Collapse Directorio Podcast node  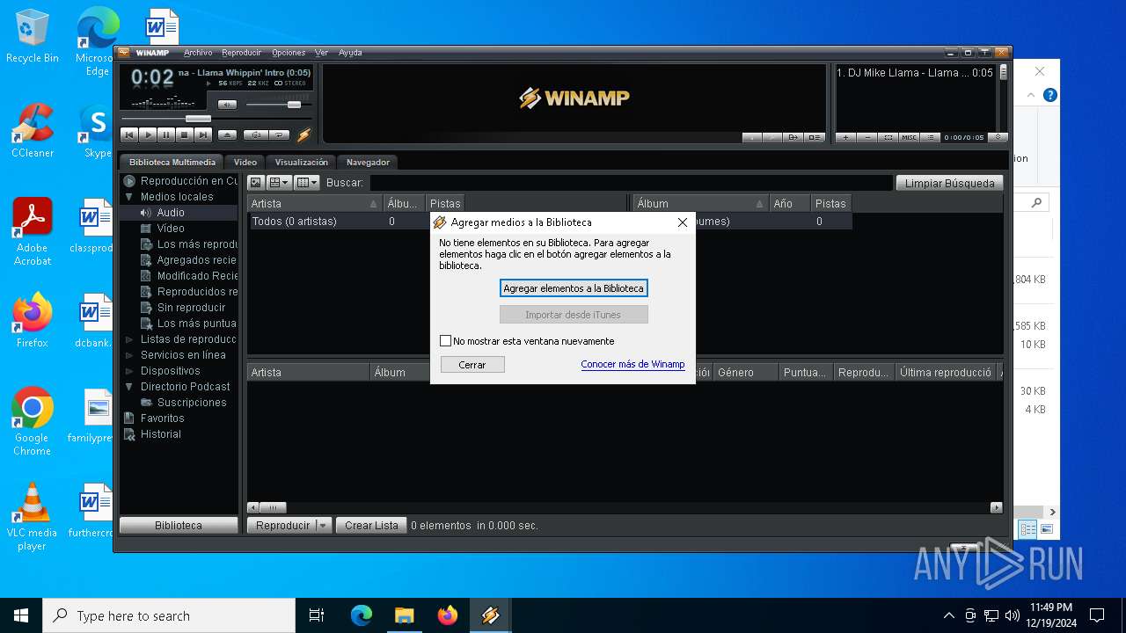coord(129,387)
